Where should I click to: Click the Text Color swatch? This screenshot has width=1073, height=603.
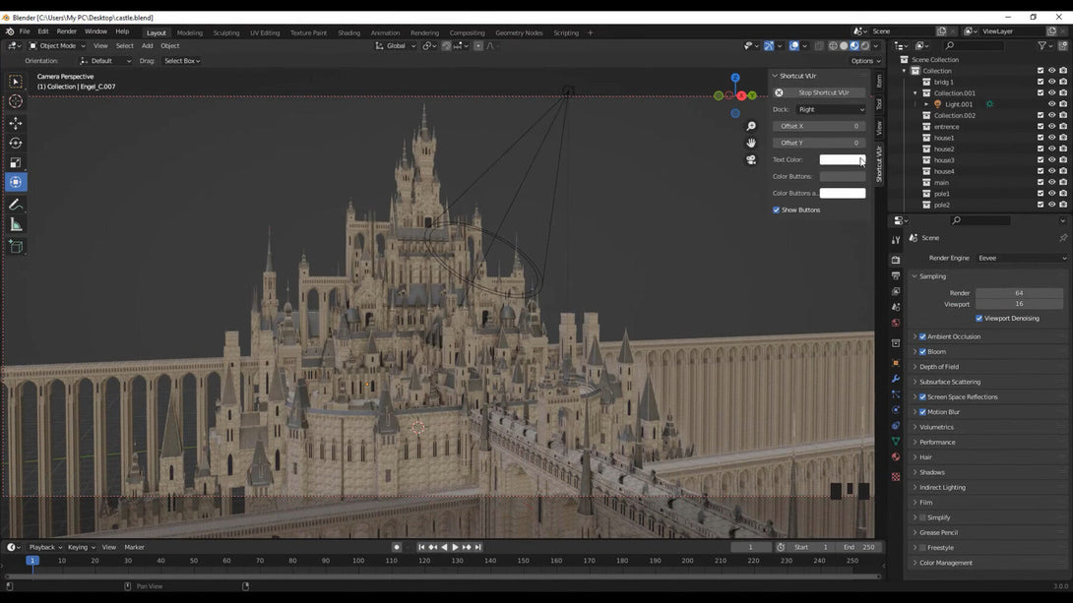pos(843,159)
